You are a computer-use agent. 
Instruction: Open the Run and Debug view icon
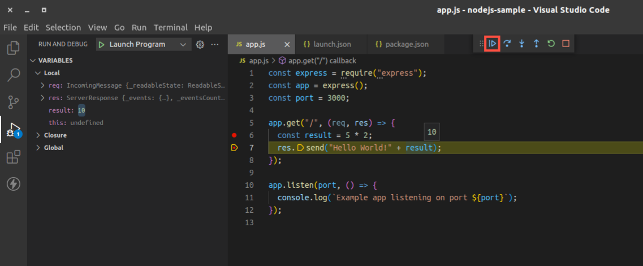point(14,129)
